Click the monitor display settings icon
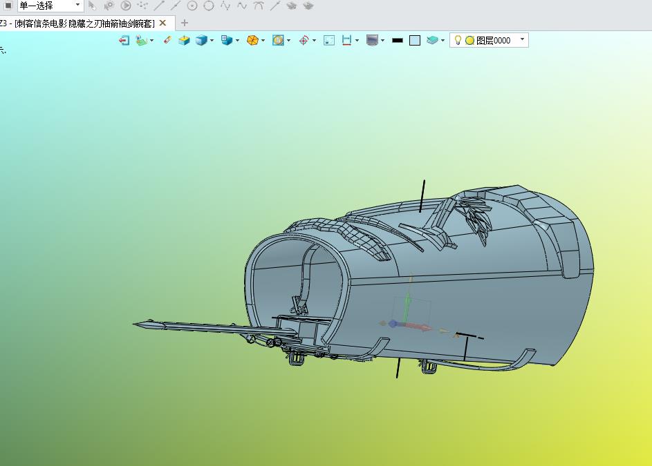Screen dimensions: 652x466 tap(372, 40)
